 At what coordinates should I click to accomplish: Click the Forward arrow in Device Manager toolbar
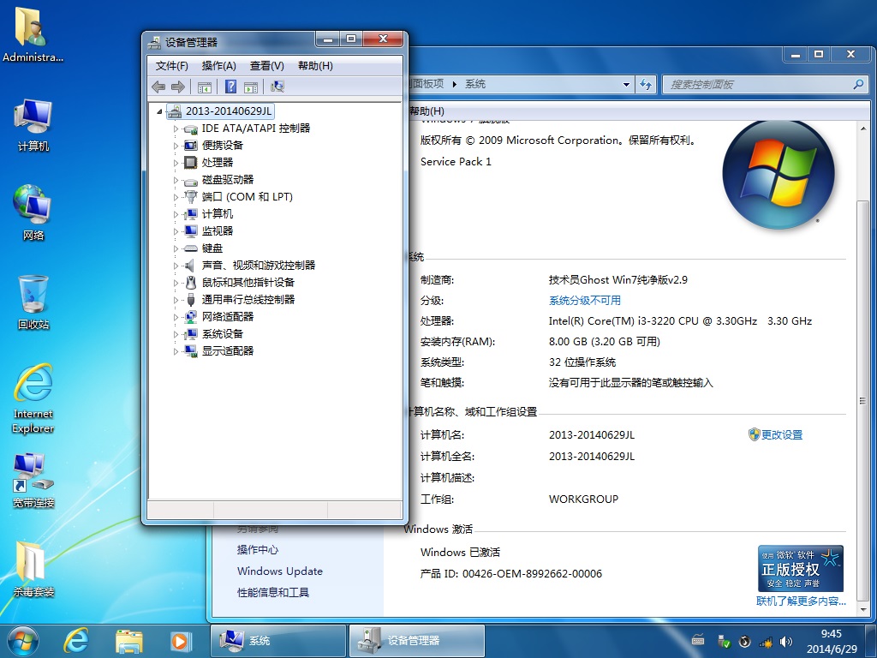(178, 87)
